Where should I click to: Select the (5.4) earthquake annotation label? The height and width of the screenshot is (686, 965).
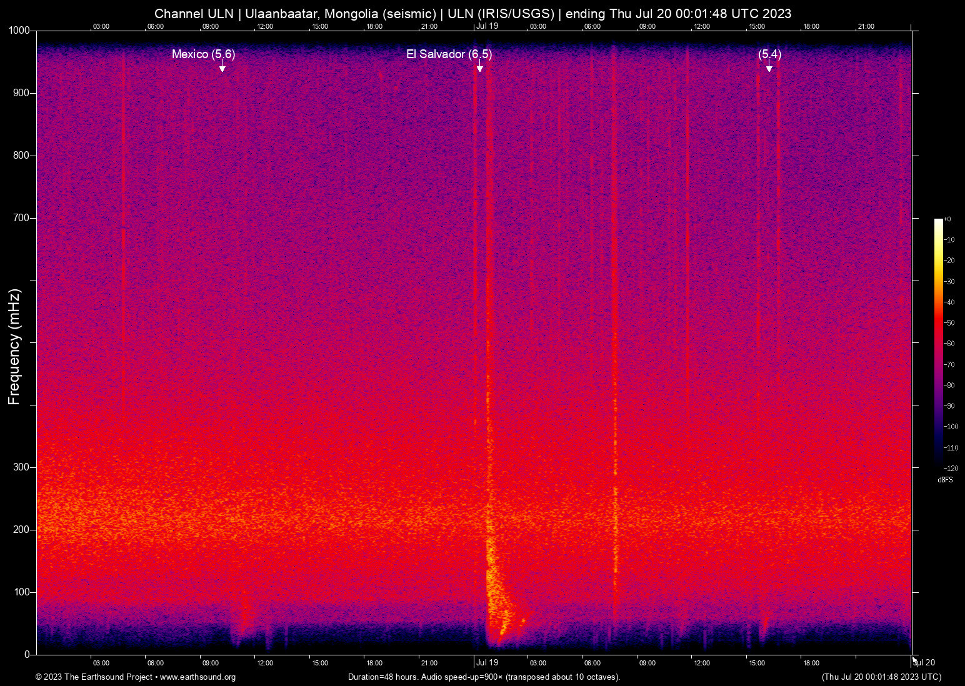coord(769,54)
